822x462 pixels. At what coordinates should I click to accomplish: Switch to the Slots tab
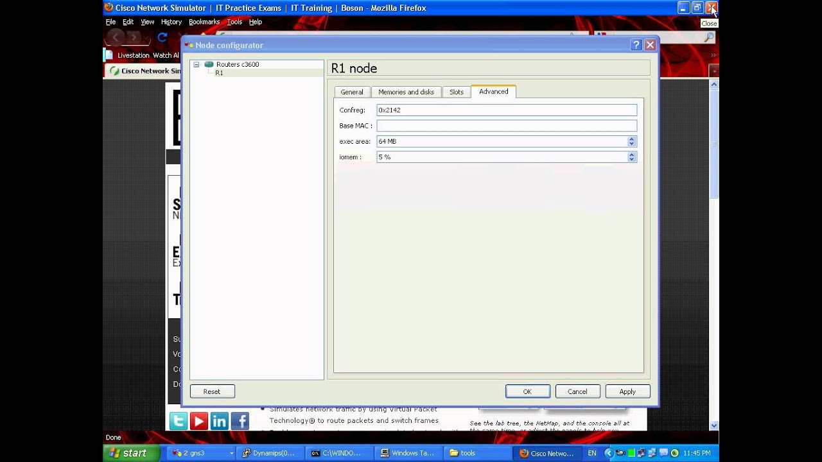point(457,92)
